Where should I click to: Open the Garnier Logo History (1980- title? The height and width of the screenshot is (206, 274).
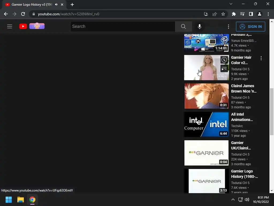(244, 174)
